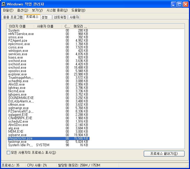Select svchost.exe using 18,488 KB

click(49, 67)
